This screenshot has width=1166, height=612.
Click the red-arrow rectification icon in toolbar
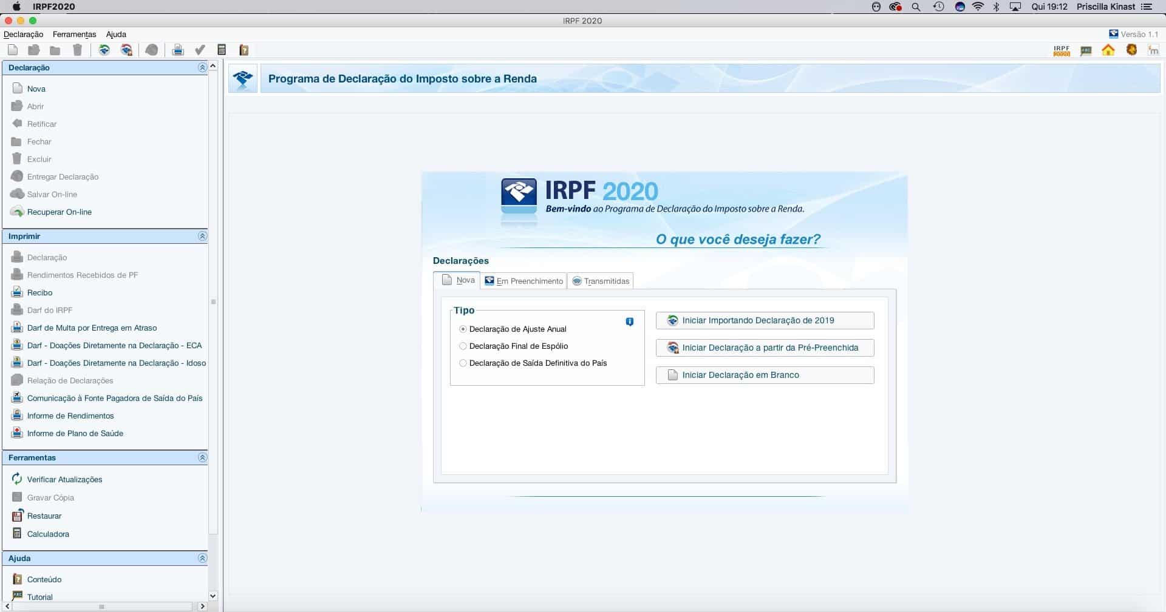tap(126, 50)
